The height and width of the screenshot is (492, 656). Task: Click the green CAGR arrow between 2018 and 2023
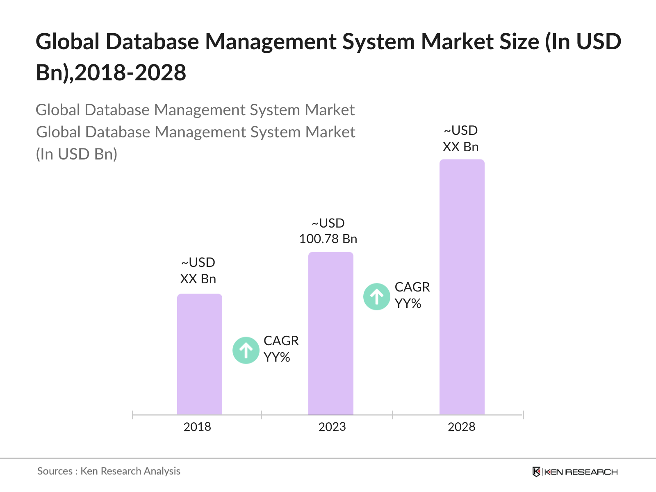pos(246,350)
